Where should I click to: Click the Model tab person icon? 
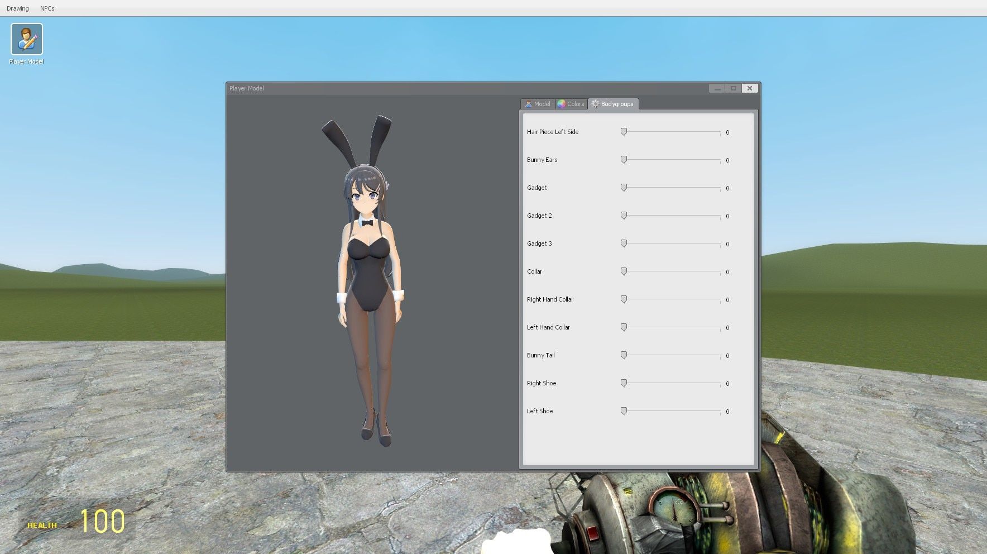[529, 104]
